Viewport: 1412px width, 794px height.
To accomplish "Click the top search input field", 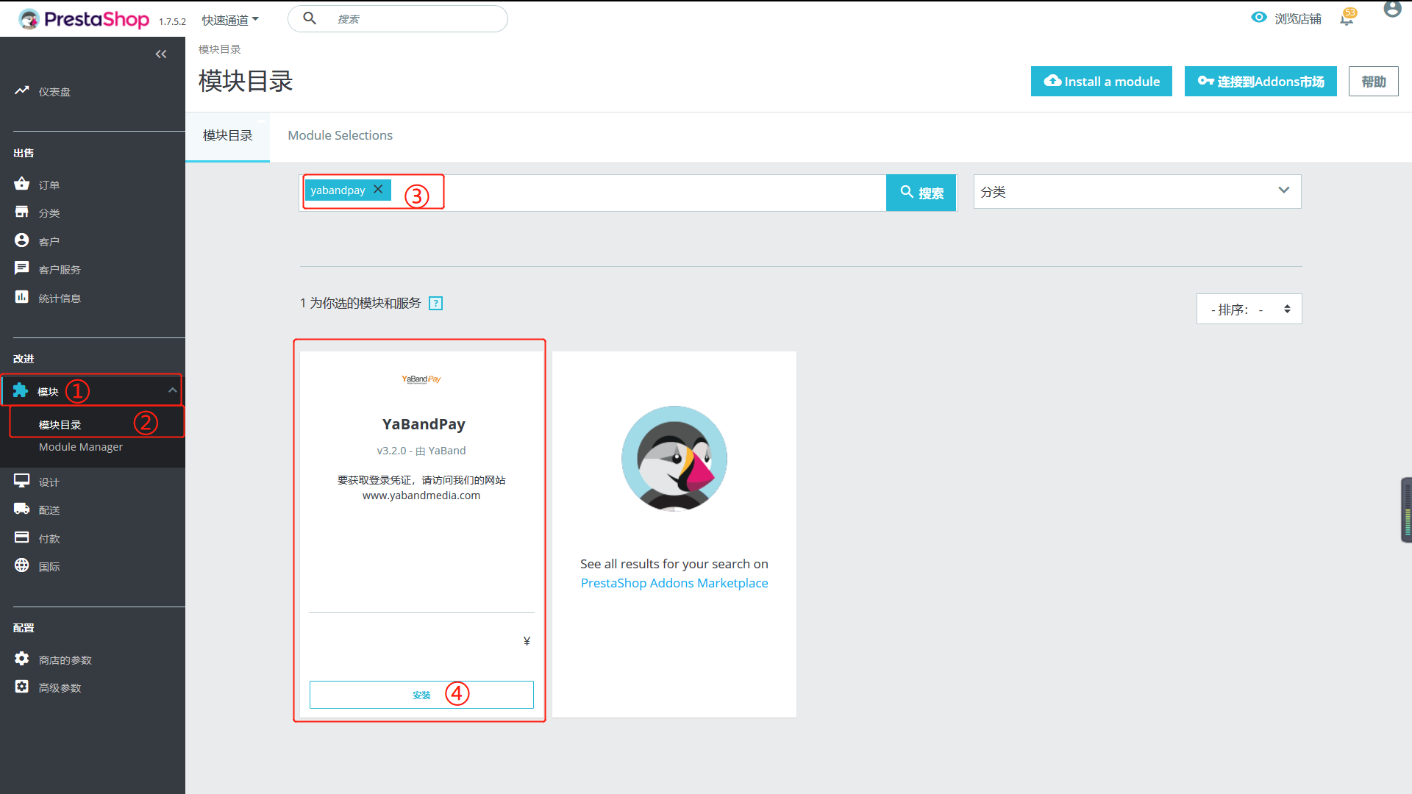I will [412, 19].
